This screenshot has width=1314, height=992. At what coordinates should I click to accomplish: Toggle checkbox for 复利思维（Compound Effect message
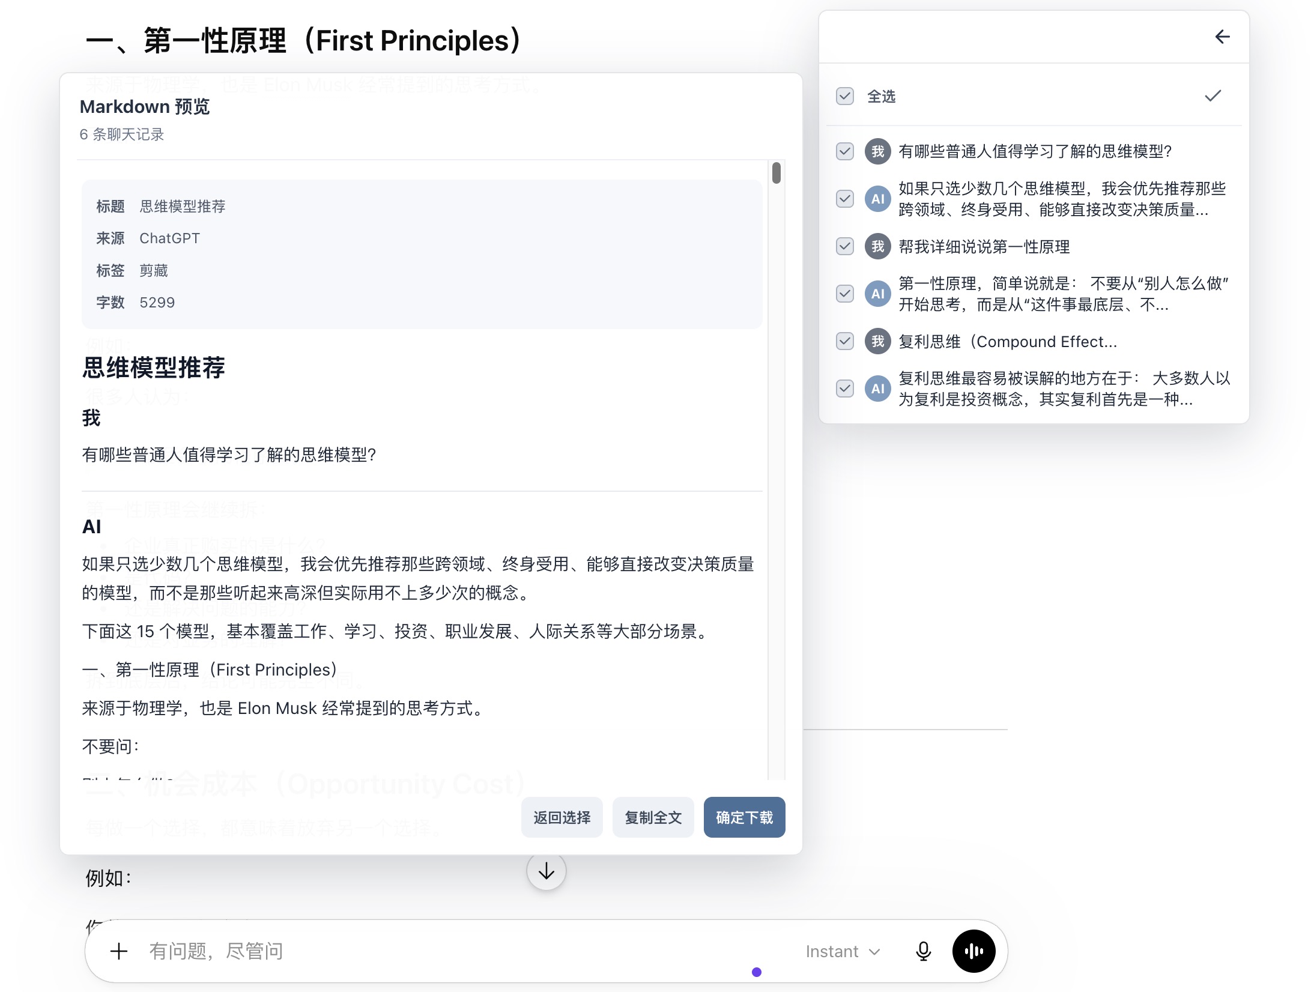(845, 341)
